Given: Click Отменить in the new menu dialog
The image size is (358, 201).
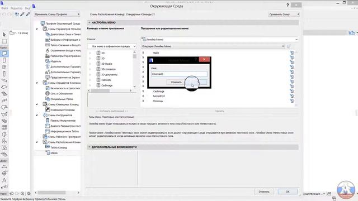Looking at the screenshot, I should tap(176, 82).
